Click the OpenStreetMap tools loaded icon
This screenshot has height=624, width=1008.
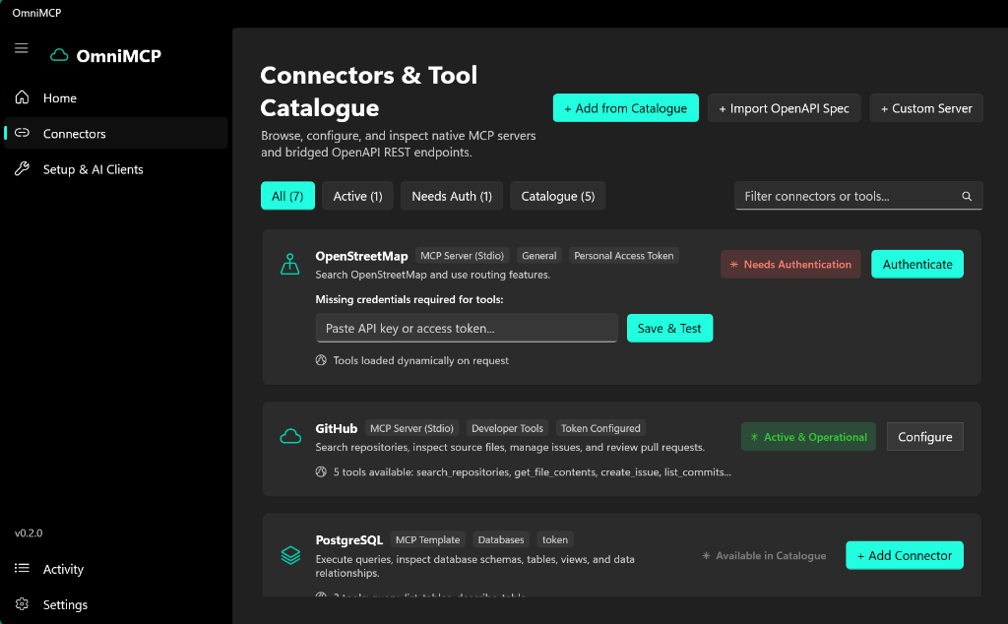pos(321,360)
